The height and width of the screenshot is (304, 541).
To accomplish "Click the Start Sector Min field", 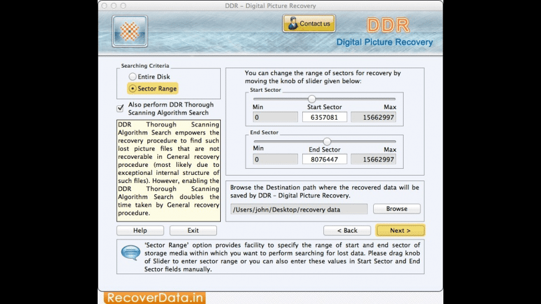I will (x=275, y=117).
